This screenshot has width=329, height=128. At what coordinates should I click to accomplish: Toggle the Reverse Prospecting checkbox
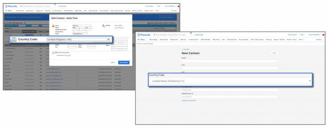[56, 52]
